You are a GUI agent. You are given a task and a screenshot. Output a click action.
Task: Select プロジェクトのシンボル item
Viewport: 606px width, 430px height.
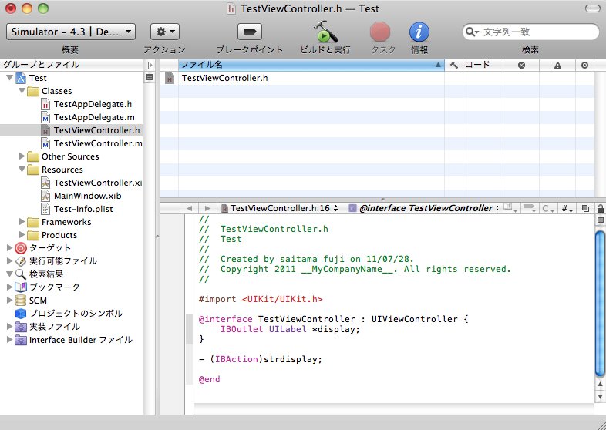[76, 314]
